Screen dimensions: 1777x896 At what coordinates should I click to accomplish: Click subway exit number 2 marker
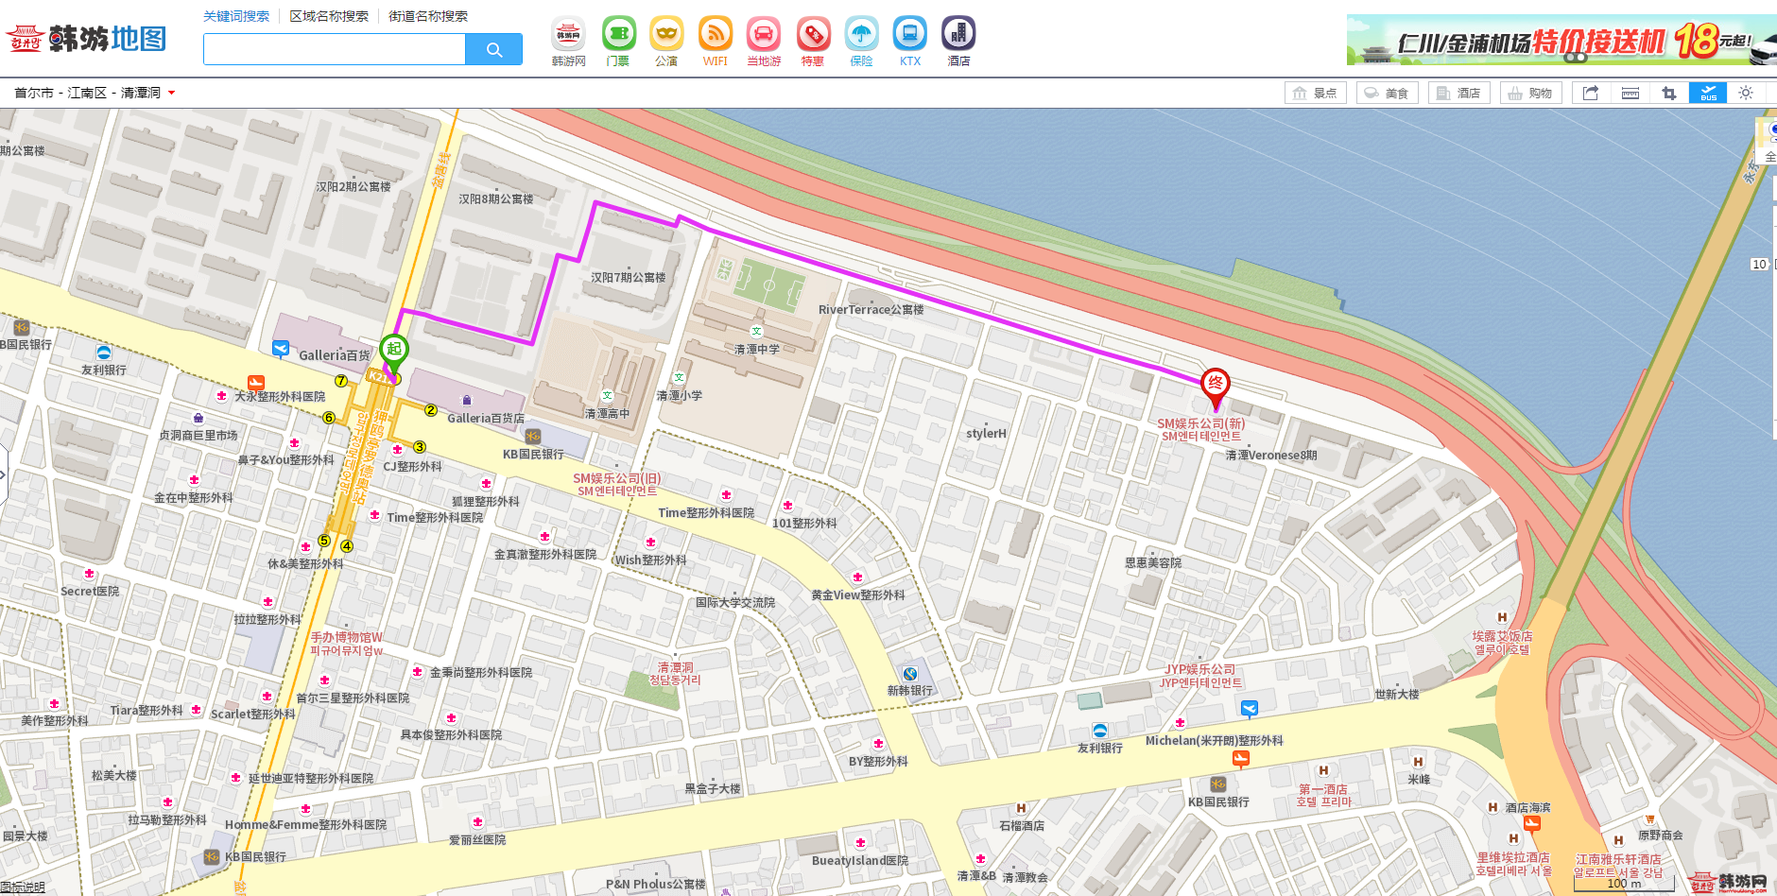click(x=431, y=410)
